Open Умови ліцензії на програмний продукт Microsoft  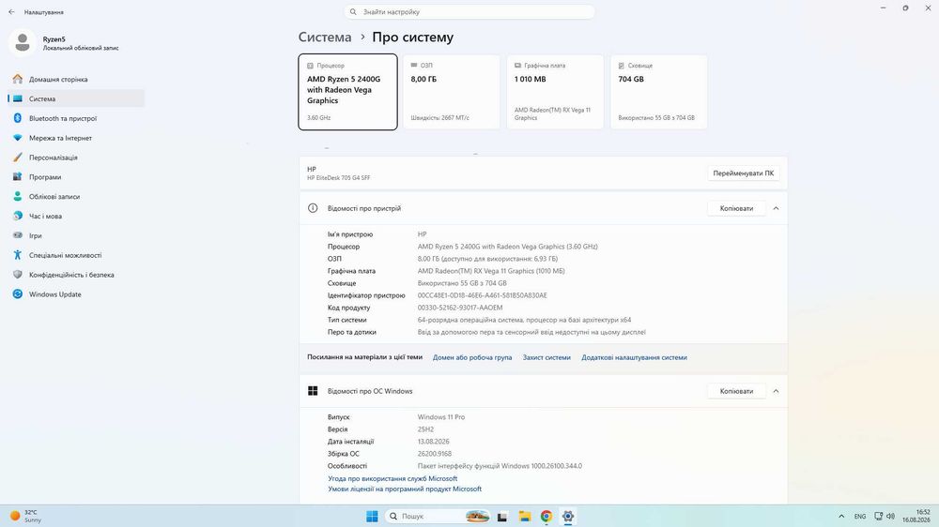(404, 489)
